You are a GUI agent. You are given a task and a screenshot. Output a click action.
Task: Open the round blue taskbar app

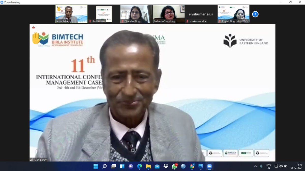click(183, 166)
